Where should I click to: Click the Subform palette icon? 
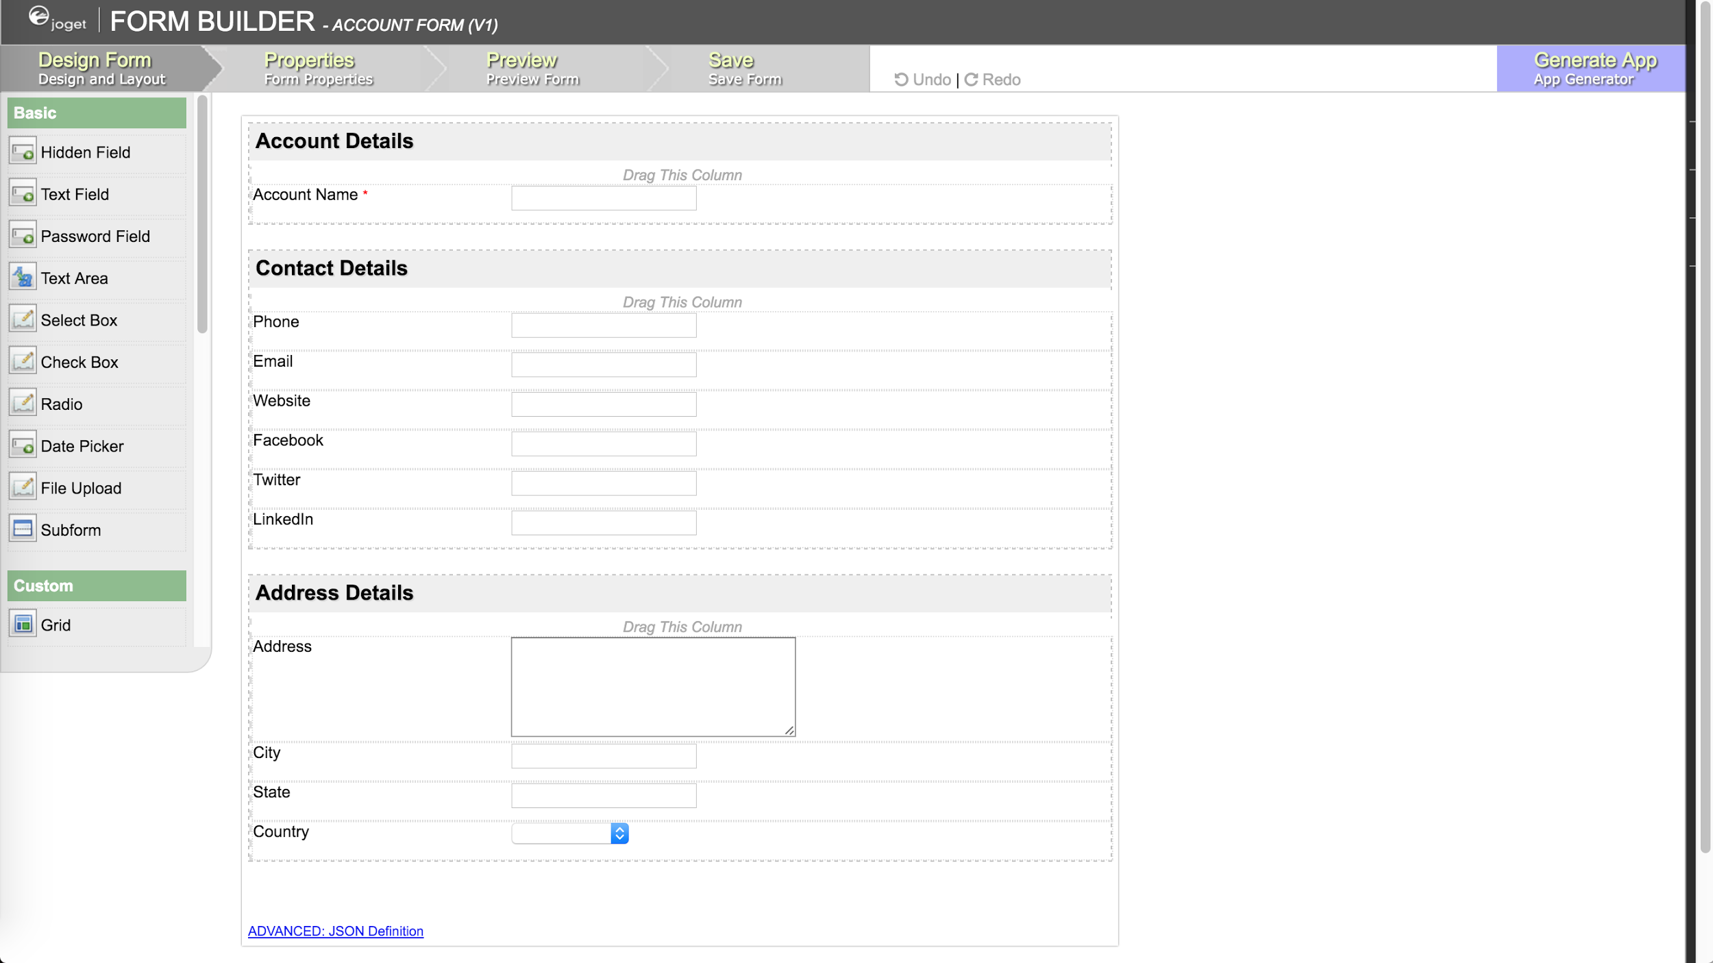(23, 529)
